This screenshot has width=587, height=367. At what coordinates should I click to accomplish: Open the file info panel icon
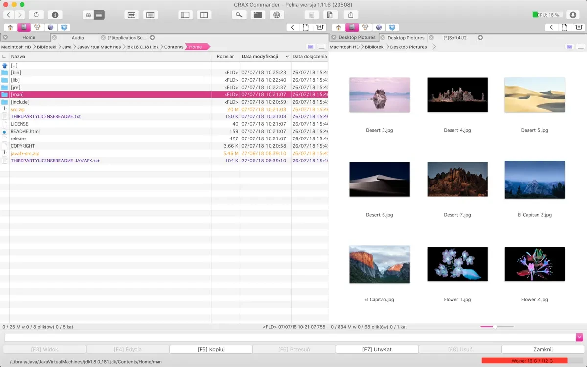[55, 15]
